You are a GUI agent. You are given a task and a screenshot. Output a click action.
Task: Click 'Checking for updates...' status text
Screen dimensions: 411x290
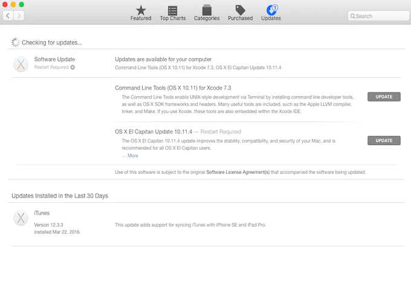52,42
